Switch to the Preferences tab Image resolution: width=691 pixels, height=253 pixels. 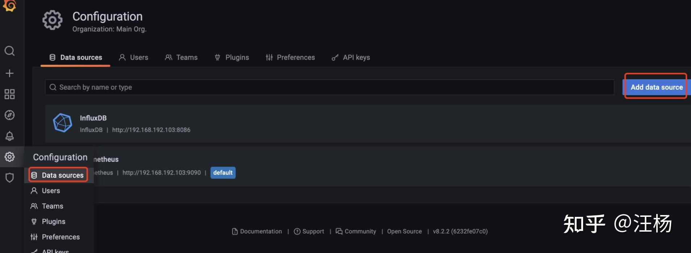coord(290,57)
